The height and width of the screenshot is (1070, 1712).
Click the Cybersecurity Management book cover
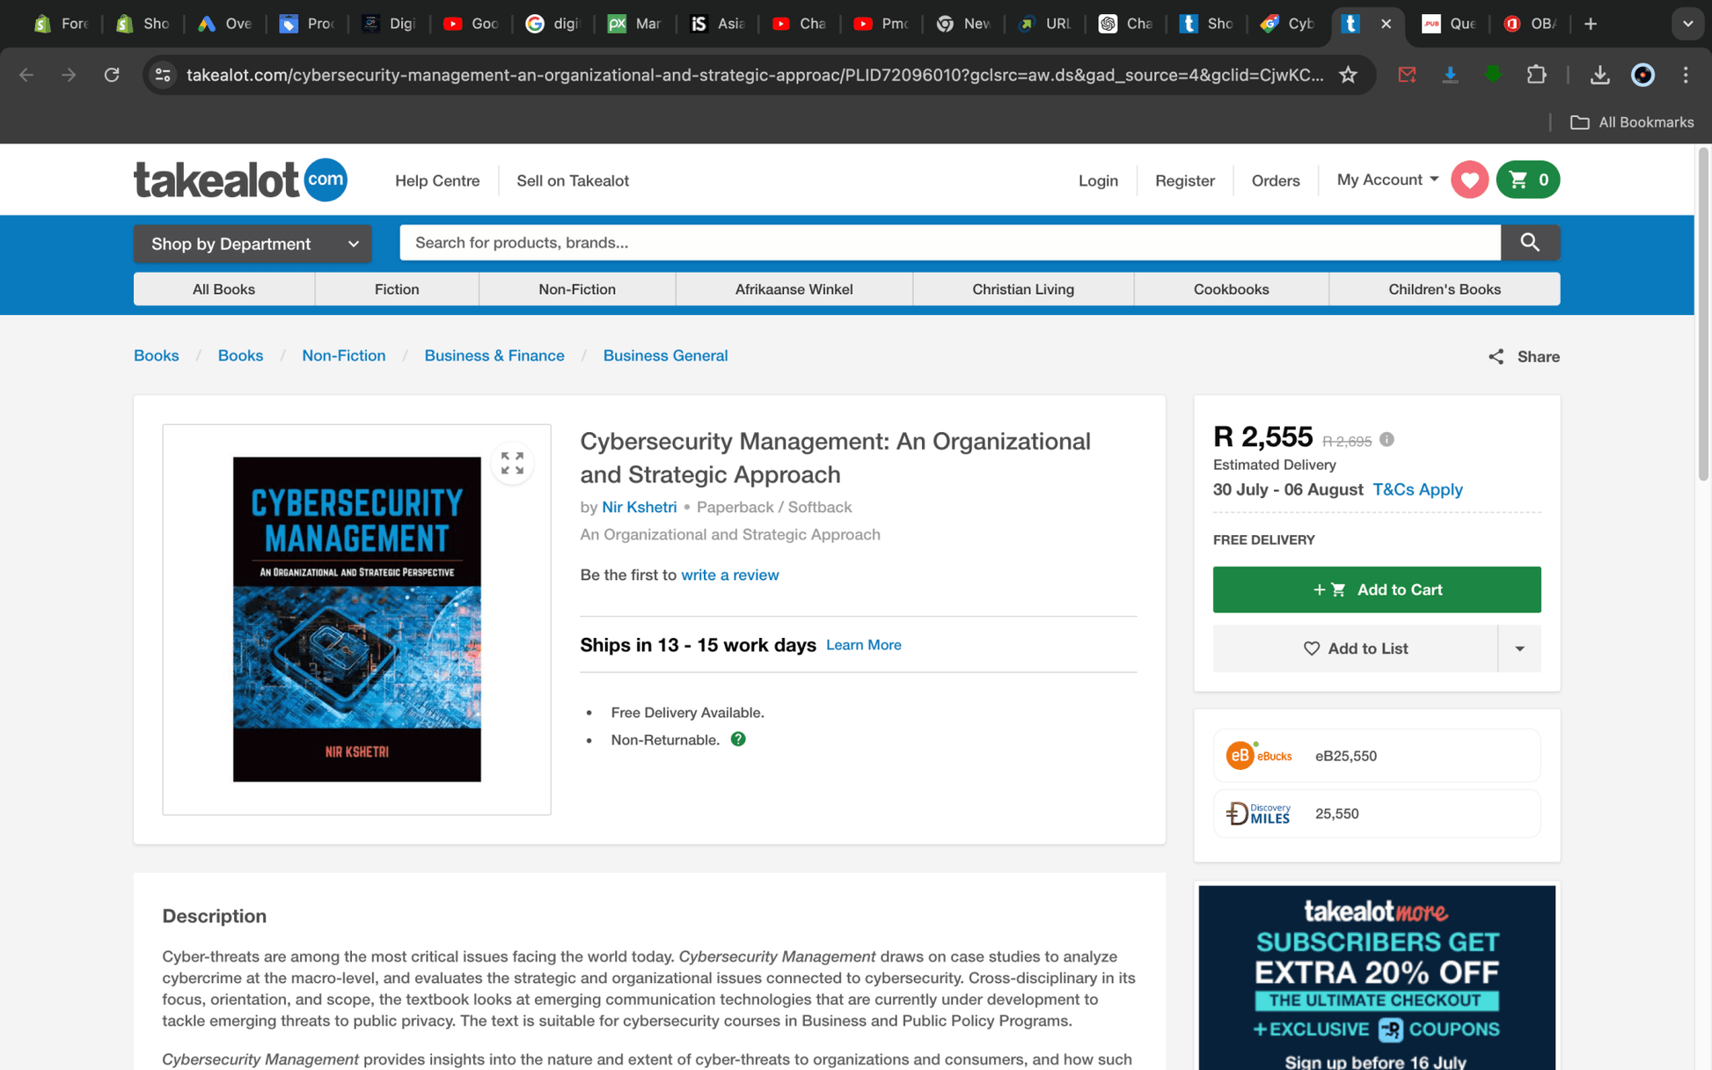pyautogui.click(x=356, y=619)
